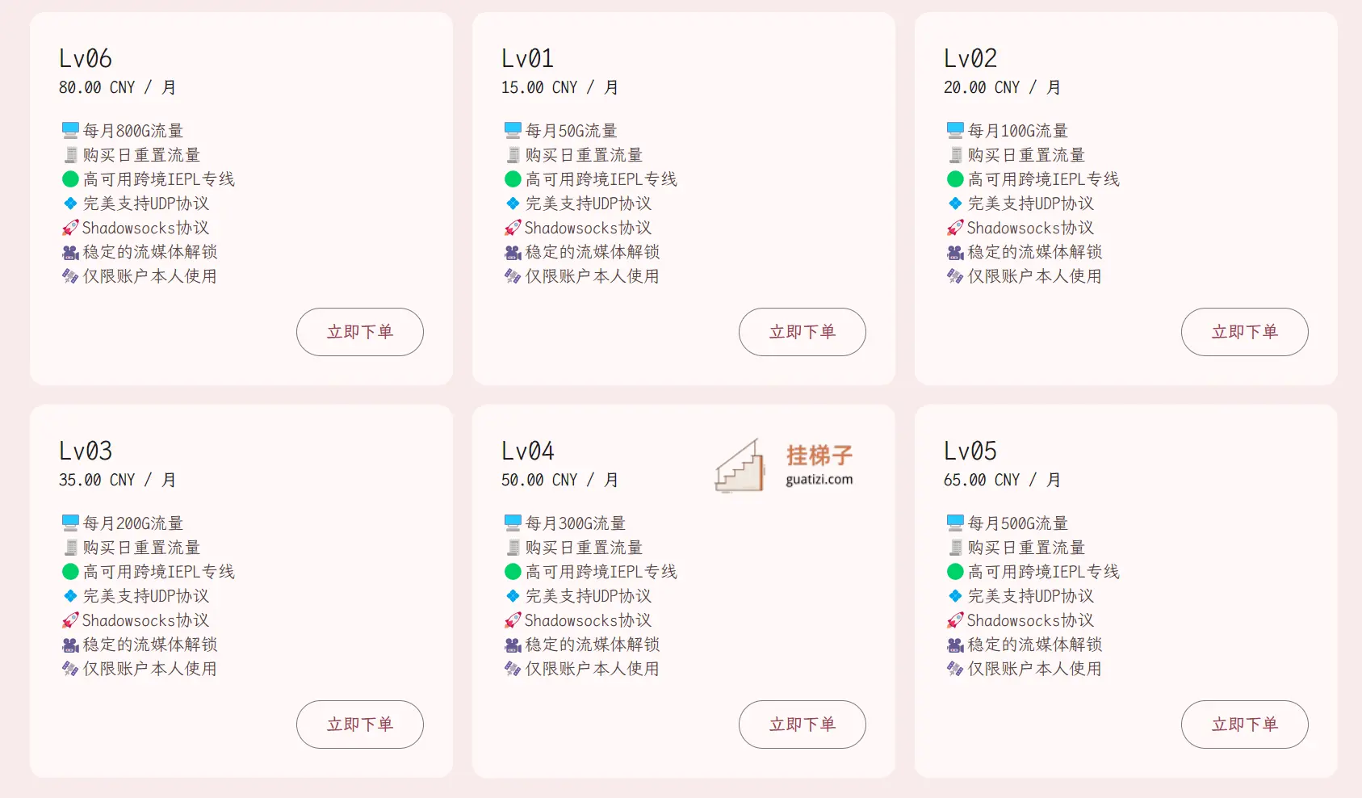Click the satellite icon in the Lv05 card
Image resolution: width=1362 pixels, height=798 pixels.
955,669
